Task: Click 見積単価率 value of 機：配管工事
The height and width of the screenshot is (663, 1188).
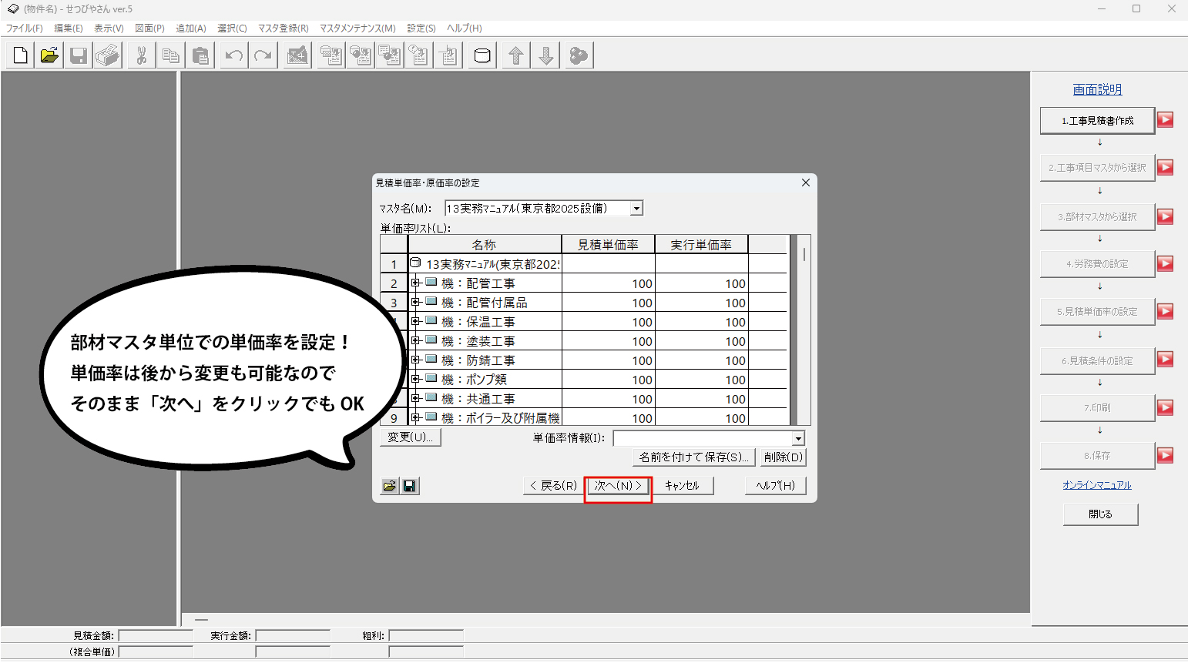Action: (608, 283)
